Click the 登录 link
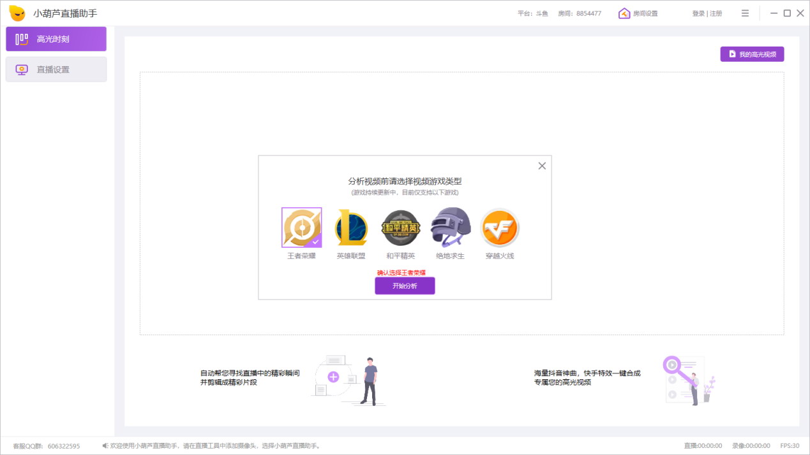810x455 pixels. 698,13
